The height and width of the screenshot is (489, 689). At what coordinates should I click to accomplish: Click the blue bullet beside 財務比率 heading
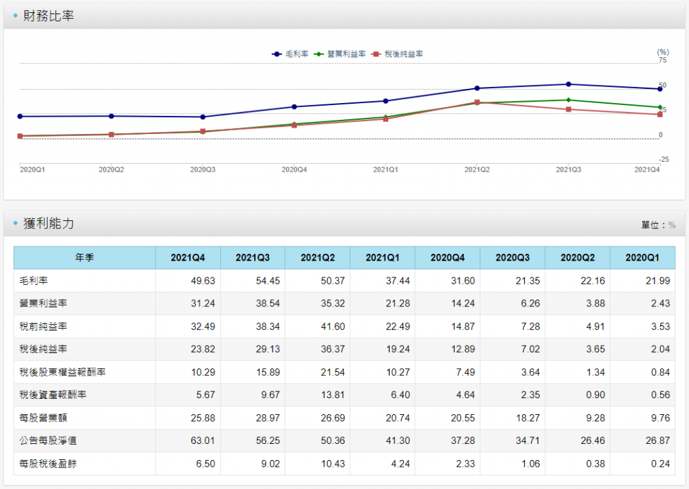15,16
